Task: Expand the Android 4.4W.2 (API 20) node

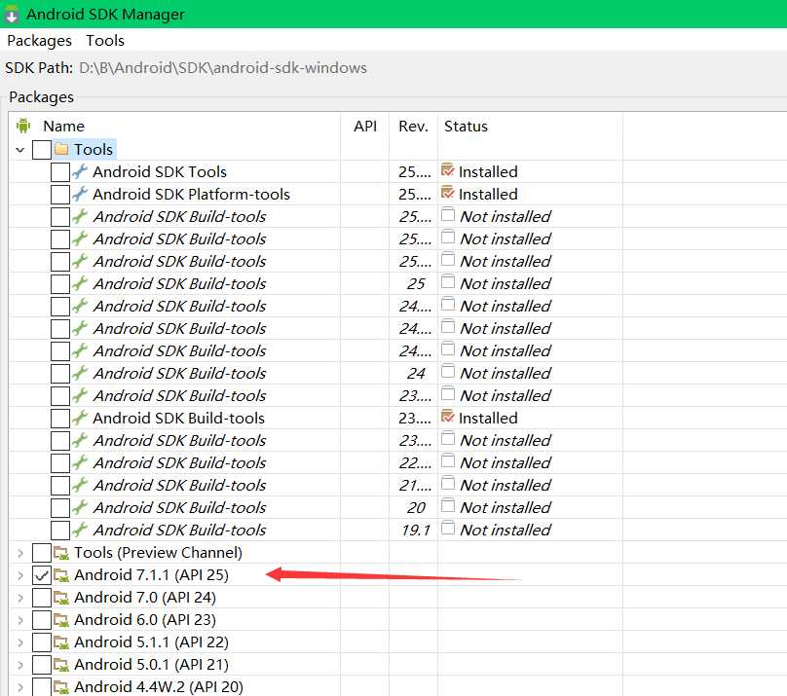Action: 20,687
